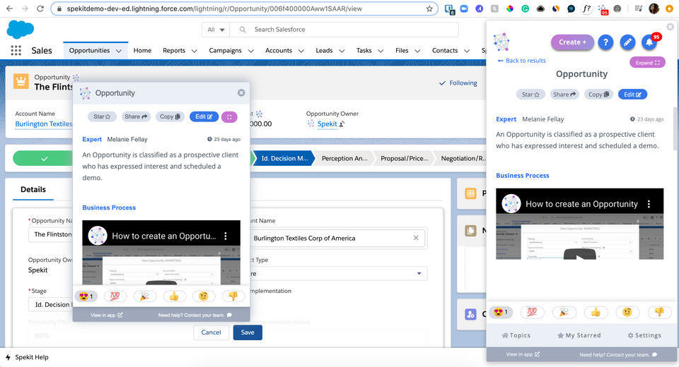Viewport: 679px width, 367px height.
Task: React with thinking face emoji in sidebar
Action: [627, 312]
